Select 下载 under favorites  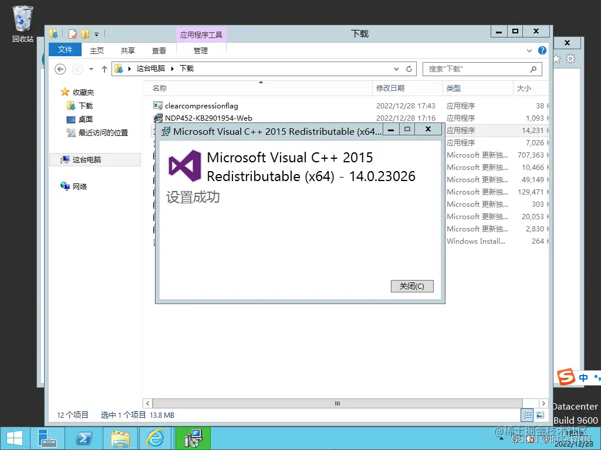tap(80, 105)
